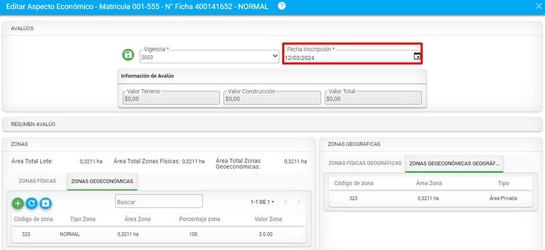The width and height of the screenshot is (545, 250).
Task: Collapse the AVALÚOS panel header
Action: pos(272,29)
